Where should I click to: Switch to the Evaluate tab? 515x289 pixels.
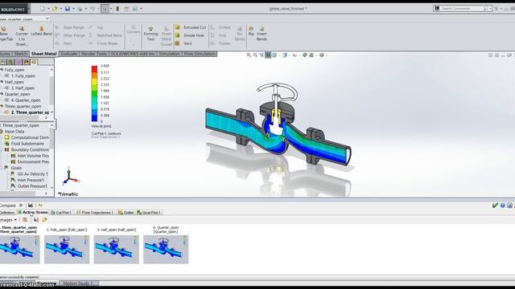tap(69, 54)
